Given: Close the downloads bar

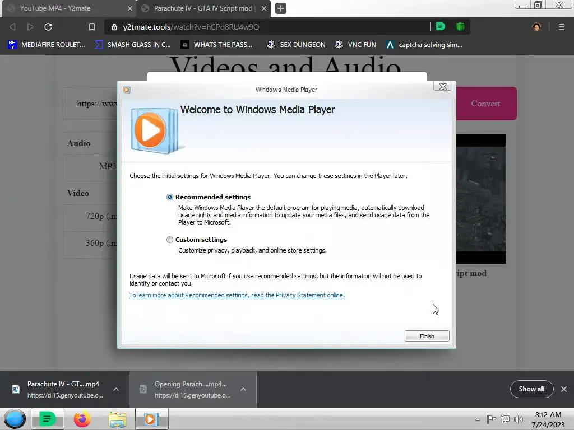Looking at the screenshot, I should pyautogui.click(x=564, y=389).
